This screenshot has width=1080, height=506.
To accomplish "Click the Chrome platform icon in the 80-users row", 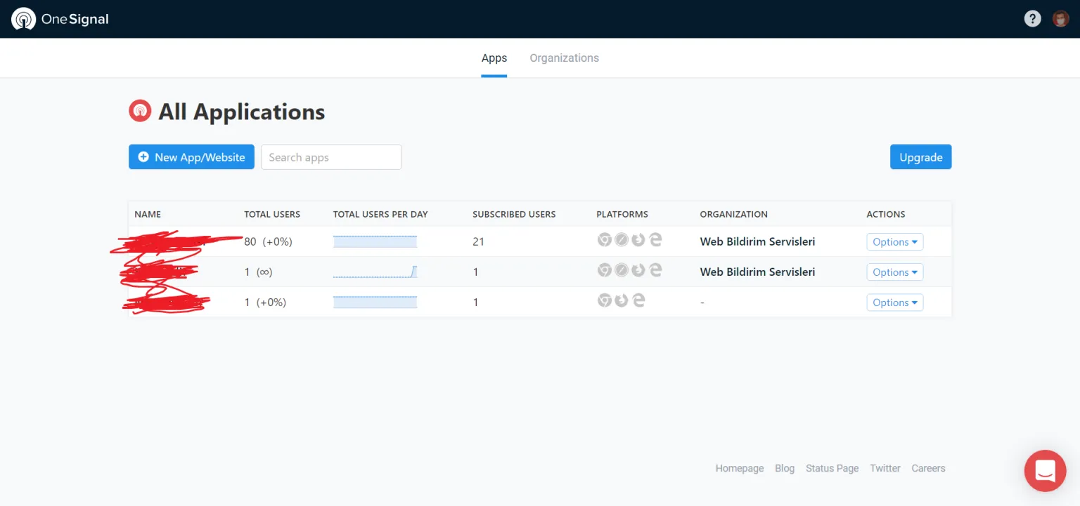I will click(605, 240).
